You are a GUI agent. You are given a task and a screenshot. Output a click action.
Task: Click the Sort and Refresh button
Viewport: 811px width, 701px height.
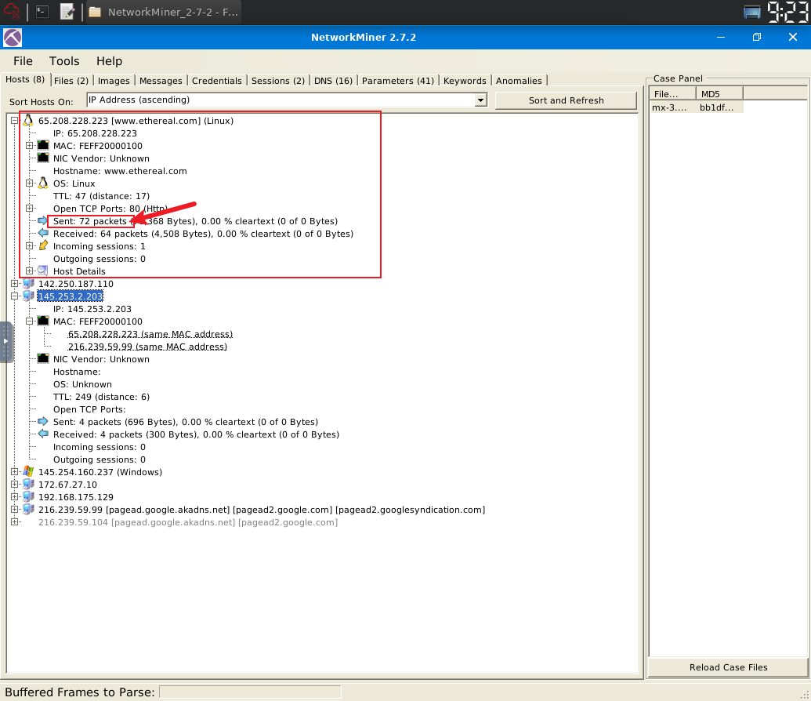566,100
